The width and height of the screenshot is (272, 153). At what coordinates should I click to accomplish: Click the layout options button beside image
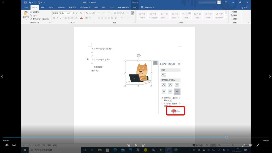click(x=155, y=63)
